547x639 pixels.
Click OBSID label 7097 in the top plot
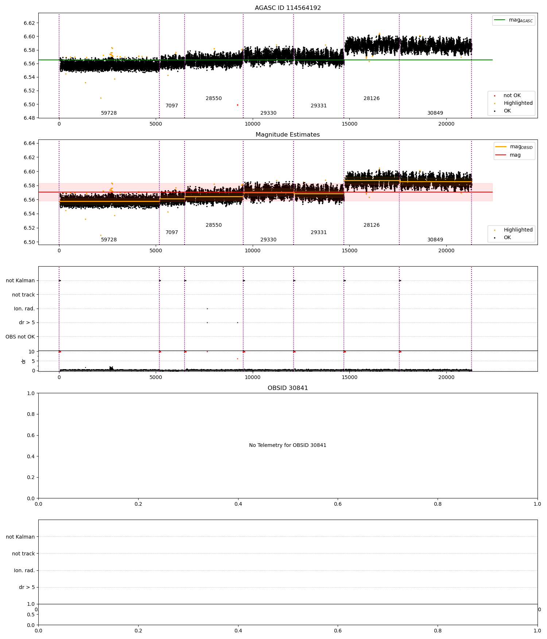click(172, 106)
